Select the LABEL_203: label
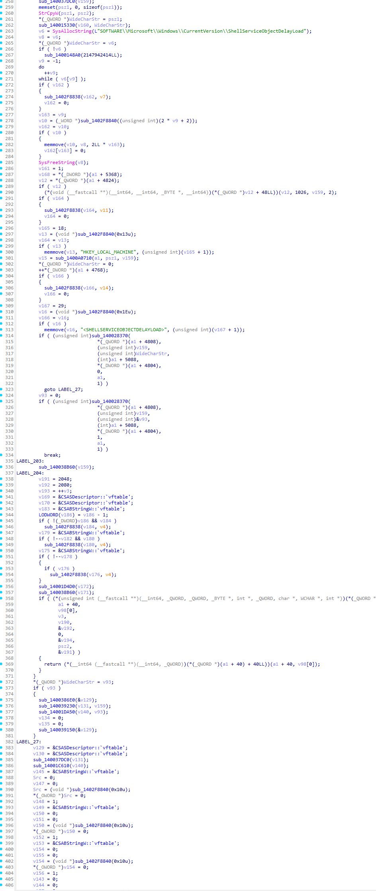 [x=30, y=461]
